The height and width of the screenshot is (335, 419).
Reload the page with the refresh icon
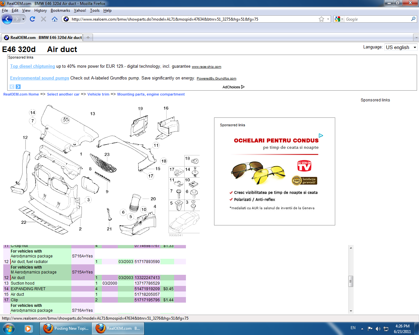click(32, 19)
